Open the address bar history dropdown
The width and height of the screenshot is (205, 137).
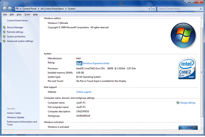[x=149, y=9]
